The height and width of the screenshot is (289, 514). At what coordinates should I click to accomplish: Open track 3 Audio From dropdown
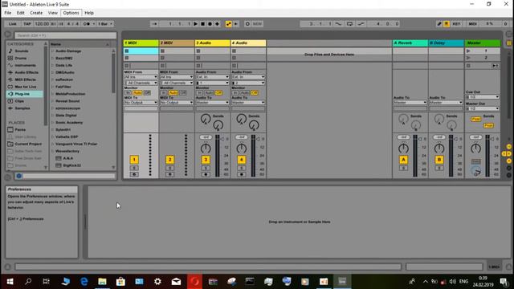[212, 77]
